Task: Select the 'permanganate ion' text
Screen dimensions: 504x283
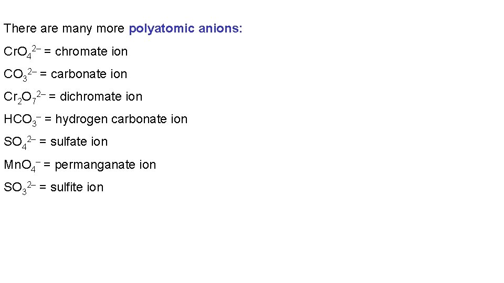Action: 106,165
